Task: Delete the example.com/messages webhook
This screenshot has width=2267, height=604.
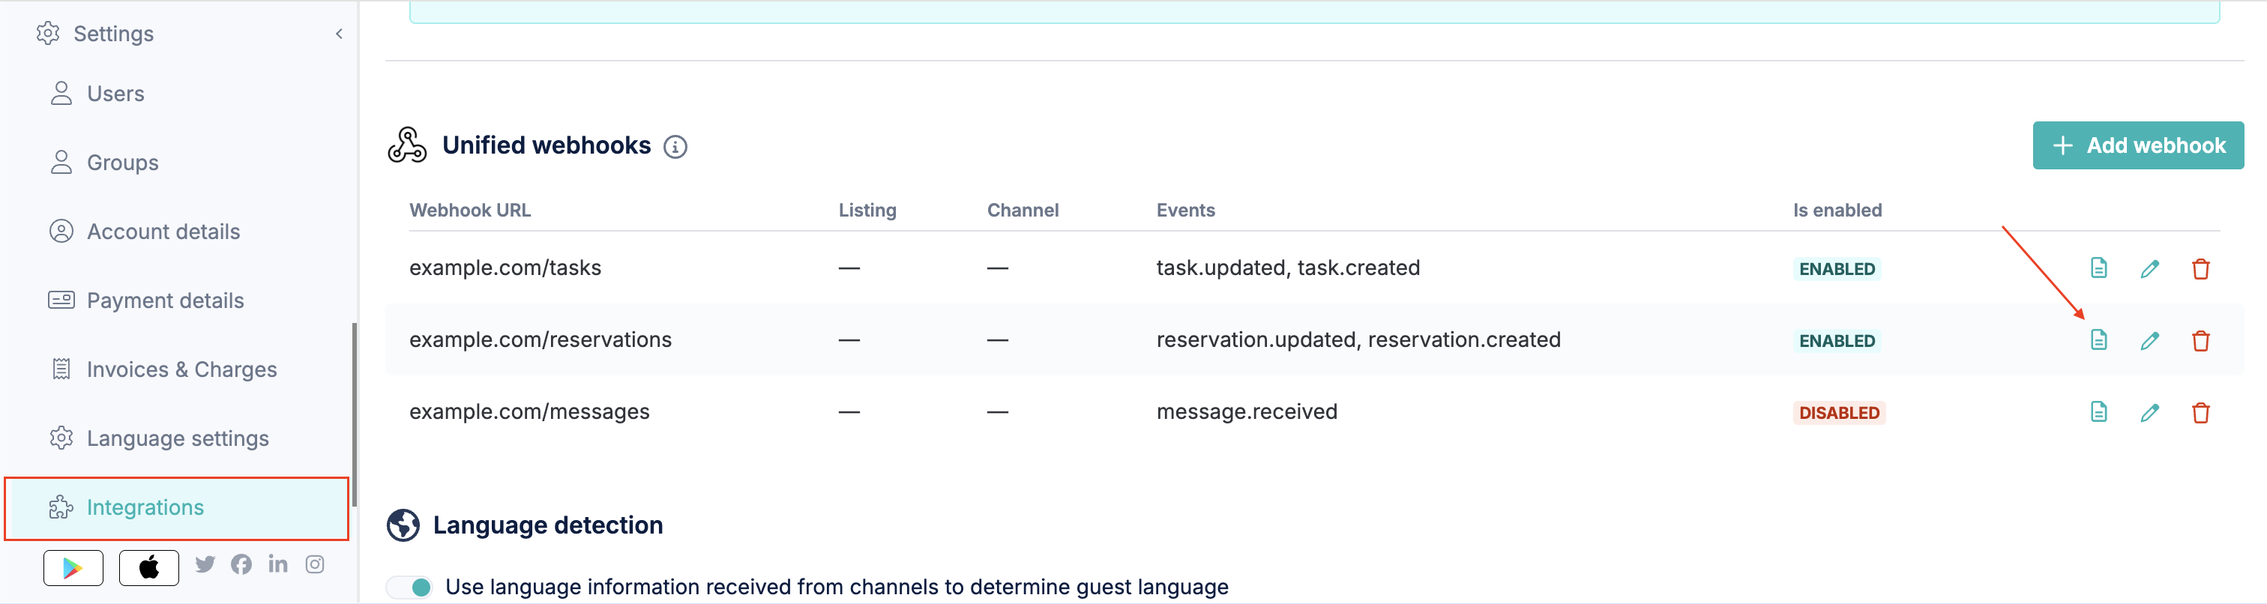Action: pyautogui.click(x=2200, y=412)
